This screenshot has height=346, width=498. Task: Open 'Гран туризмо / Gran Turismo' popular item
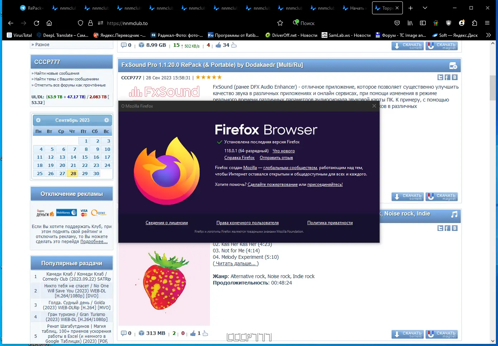tap(77, 317)
